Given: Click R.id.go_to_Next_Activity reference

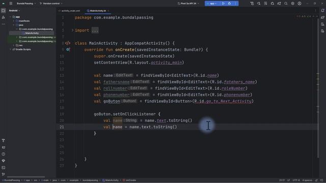Looking at the screenshot, I should click(223, 101).
